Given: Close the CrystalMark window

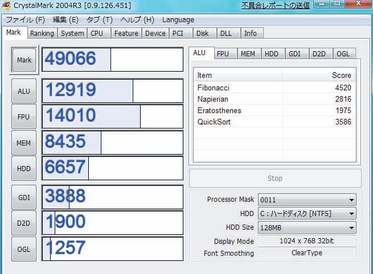Looking at the screenshot, I should click(x=358, y=3).
